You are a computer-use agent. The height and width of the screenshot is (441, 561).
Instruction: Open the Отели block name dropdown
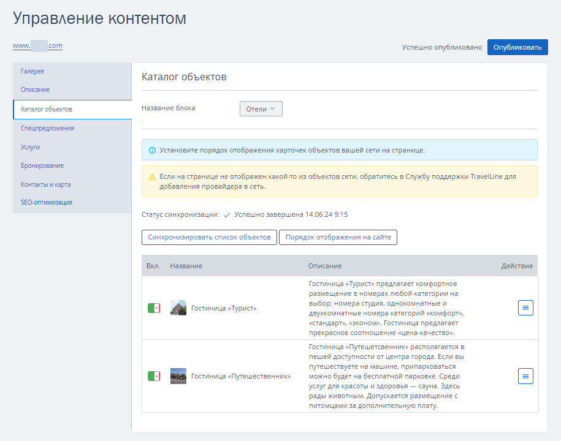(x=261, y=109)
